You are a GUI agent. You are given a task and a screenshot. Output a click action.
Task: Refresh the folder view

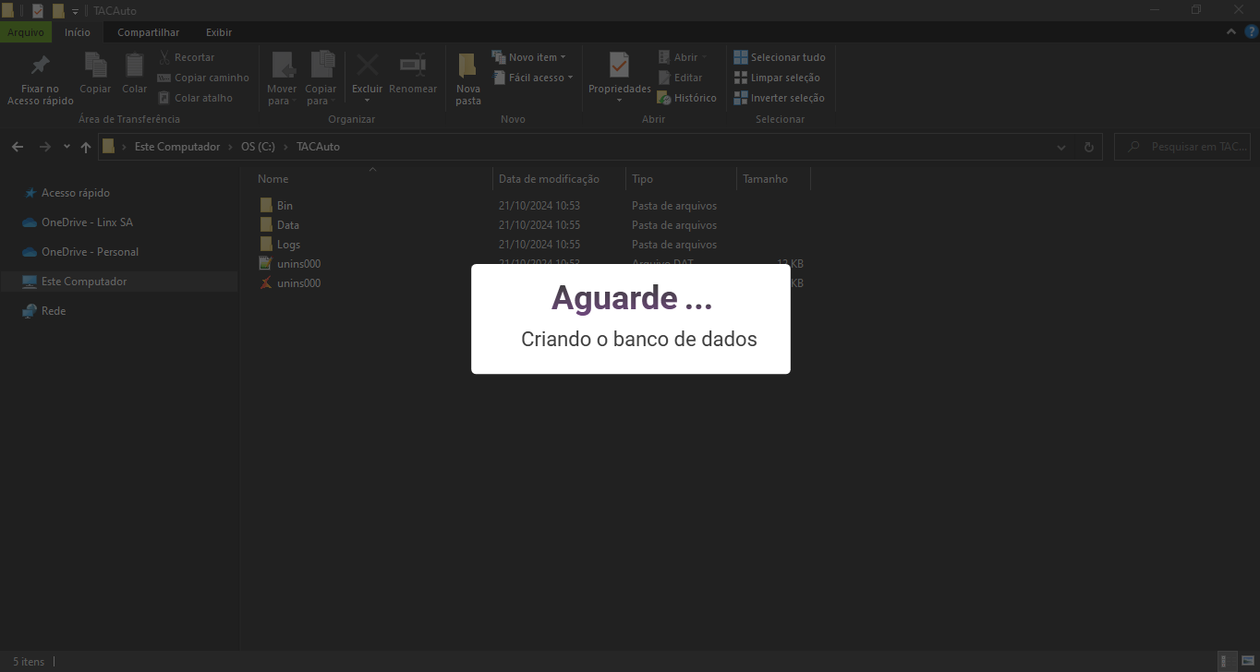click(1088, 147)
